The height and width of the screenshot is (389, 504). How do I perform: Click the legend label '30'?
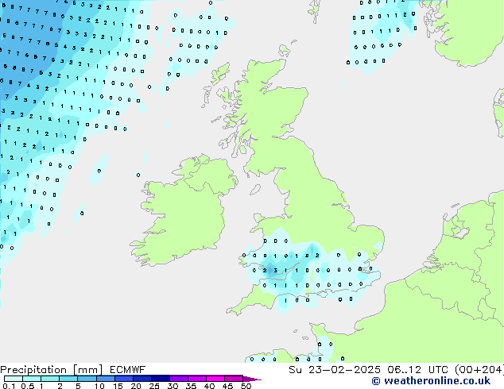(173, 386)
